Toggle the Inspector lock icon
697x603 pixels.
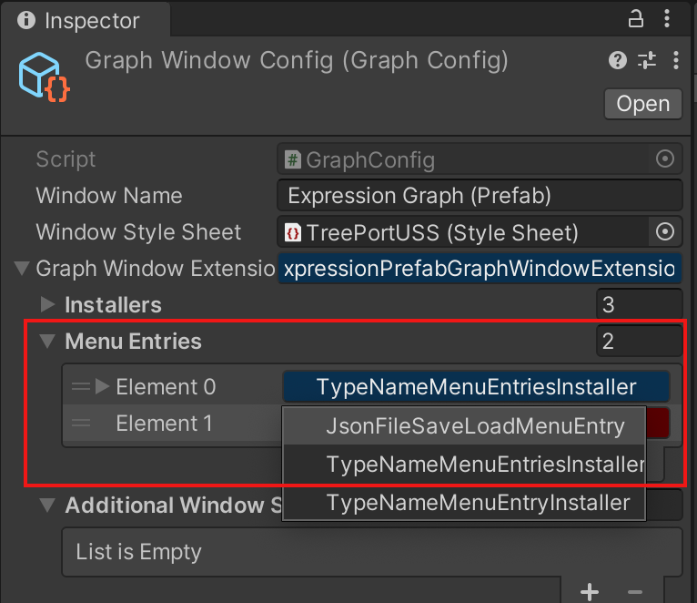636,19
